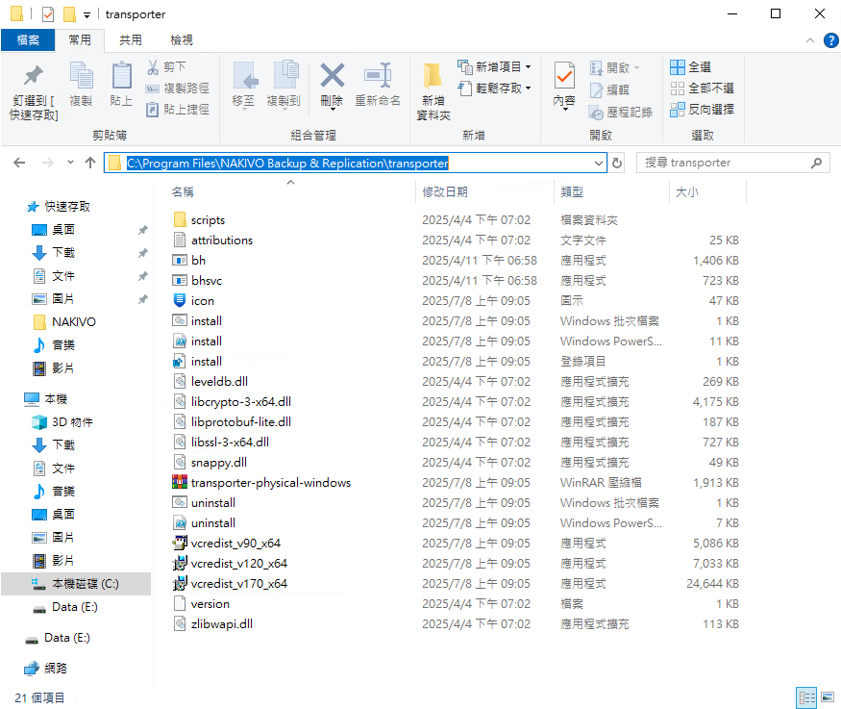
Task: Click 複製路徑 in the clipboard group
Action: [177, 88]
